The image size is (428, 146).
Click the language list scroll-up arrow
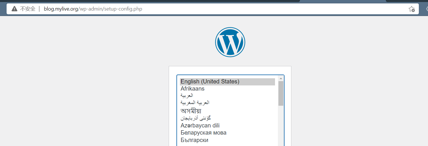point(281,78)
